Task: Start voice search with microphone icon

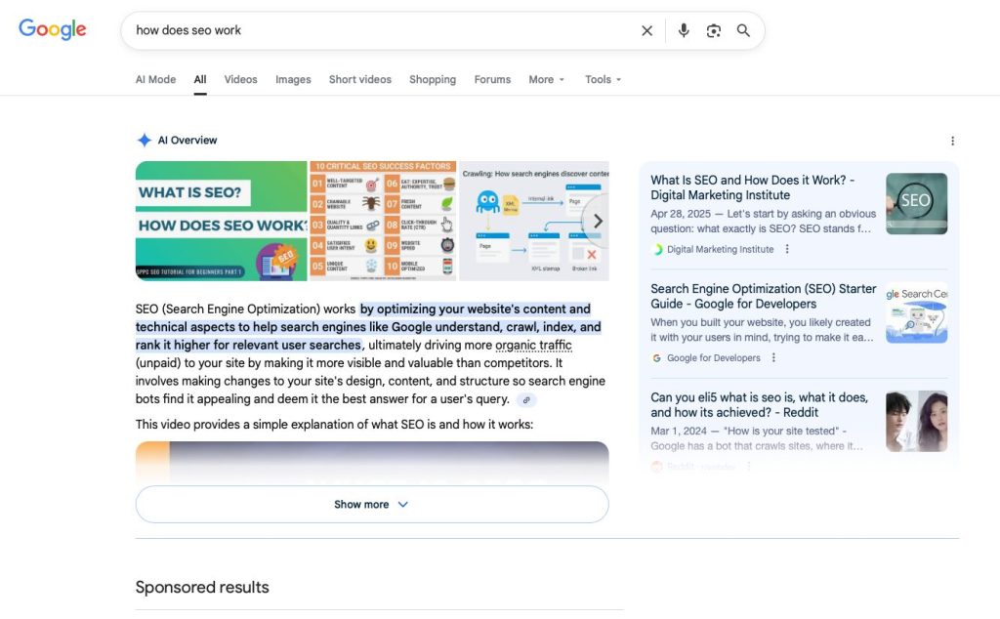Action: [x=683, y=30]
